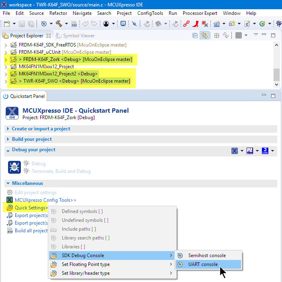Click the Quick Settings link
The height and width of the screenshot is (282, 282).
[x=31, y=207]
